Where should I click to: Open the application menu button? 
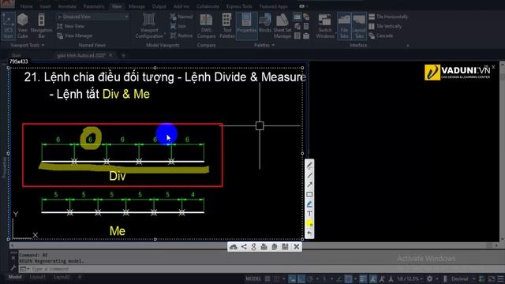pyautogui.click(x=7, y=4)
